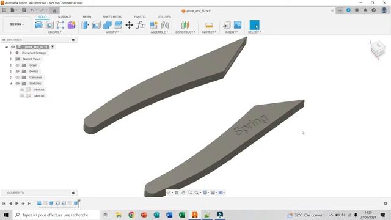Click the Save icon
This screenshot has width=391, height=220.
[x=24, y=10]
